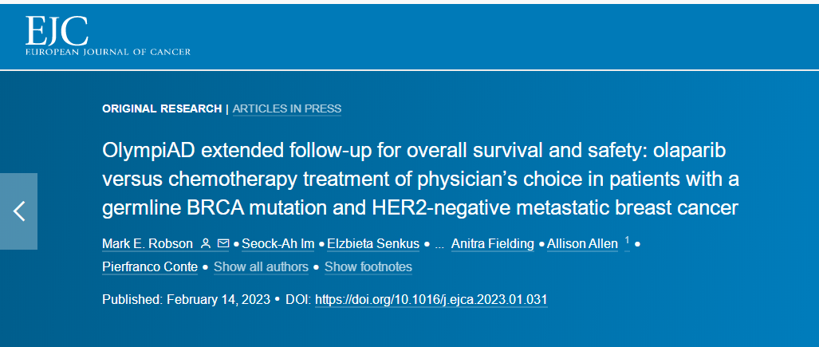
Task: Click the European Journal of Cancer text
Action: tap(108, 52)
